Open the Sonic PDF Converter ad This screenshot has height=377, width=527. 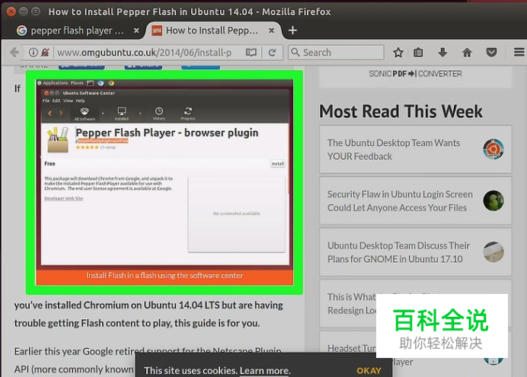tap(415, 75)
